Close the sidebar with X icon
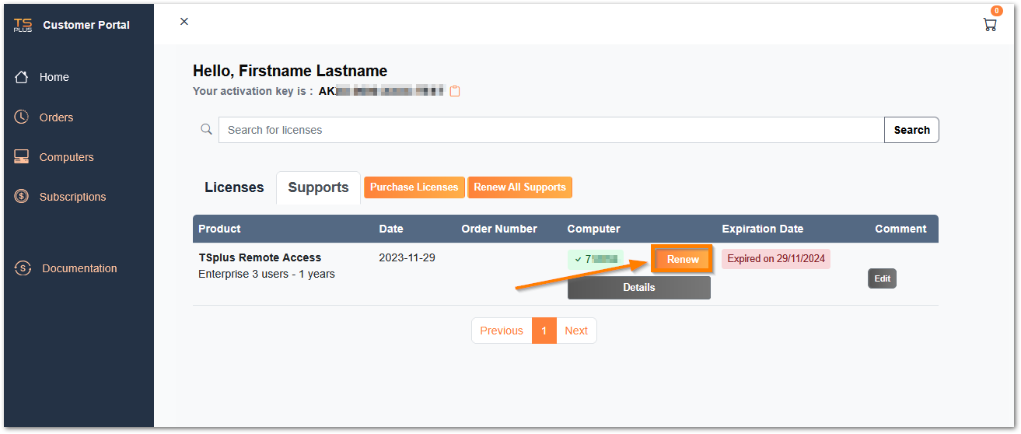1021x434 pixels. coord(184,22)
